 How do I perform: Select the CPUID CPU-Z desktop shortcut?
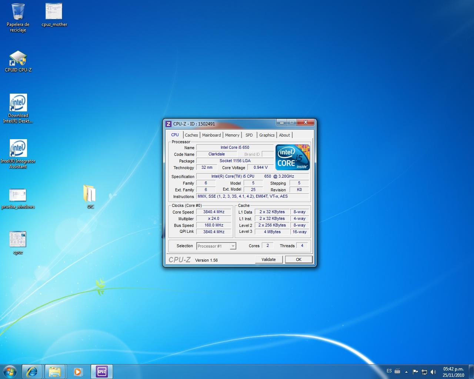[18, 61]
